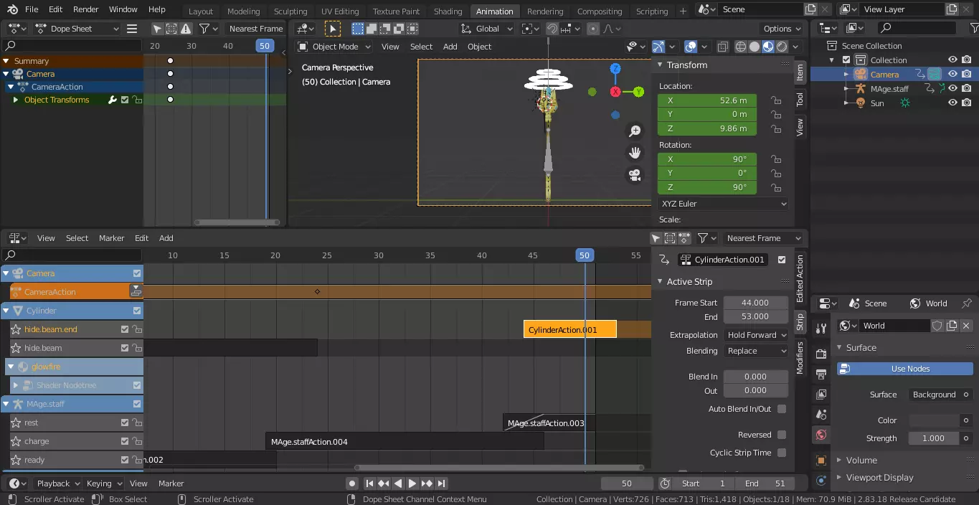979x505 pixels.
Task: Jump to end frame icon
Action: 442,483
